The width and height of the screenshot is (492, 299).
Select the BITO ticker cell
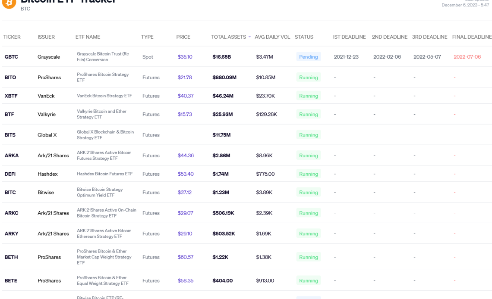pos(10,77)
